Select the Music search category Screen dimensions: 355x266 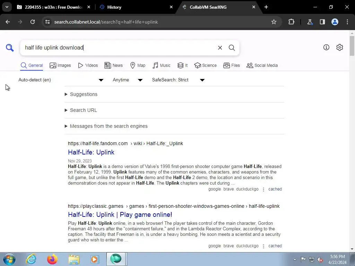click(x=162, y=65)
